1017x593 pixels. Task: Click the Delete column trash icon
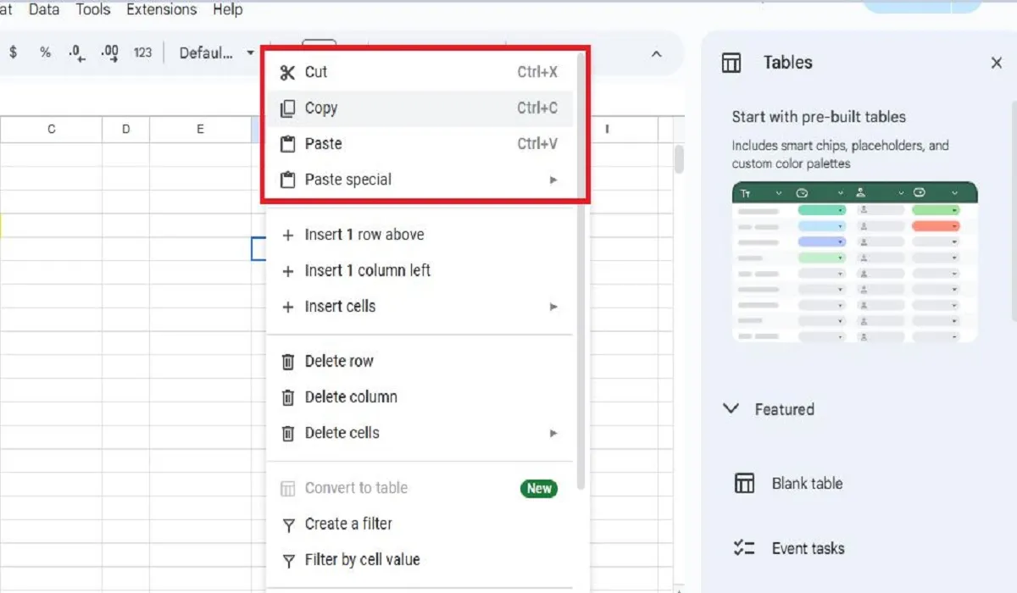[x=288, y=396]
